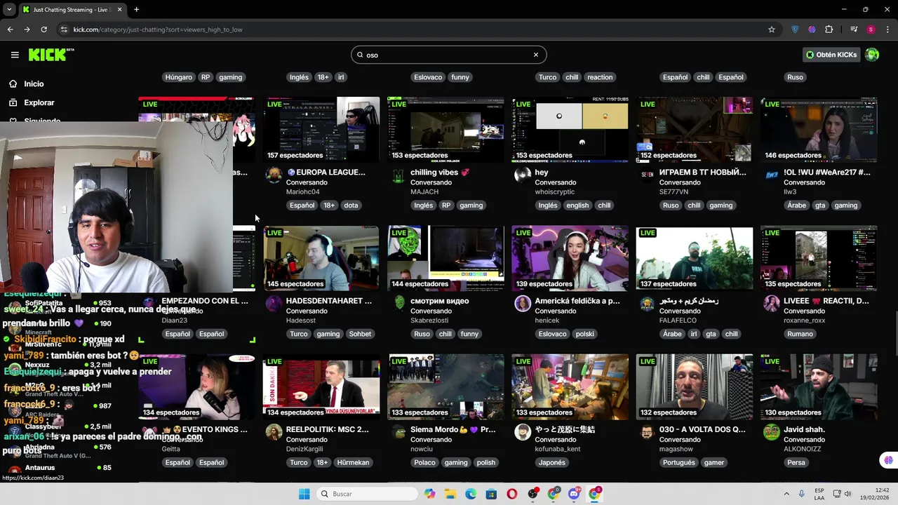Open site information icon in the address bar
This screenshot has height=505, width=898.
coord(64,29)
